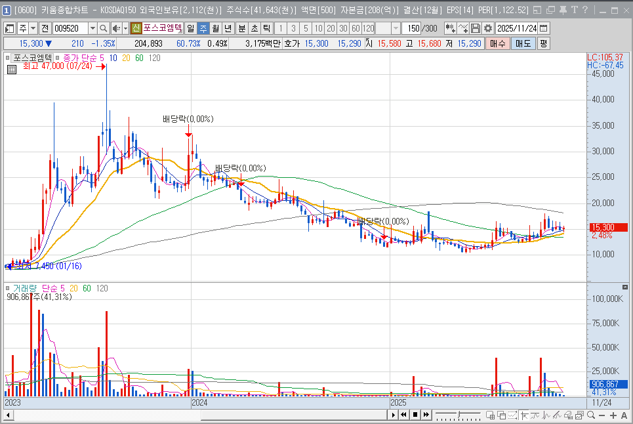Click the play button in bottom playback controls

[393, 415]
